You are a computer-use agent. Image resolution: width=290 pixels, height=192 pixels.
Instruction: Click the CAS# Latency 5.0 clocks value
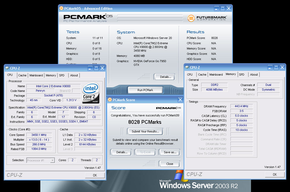[242, 116]
